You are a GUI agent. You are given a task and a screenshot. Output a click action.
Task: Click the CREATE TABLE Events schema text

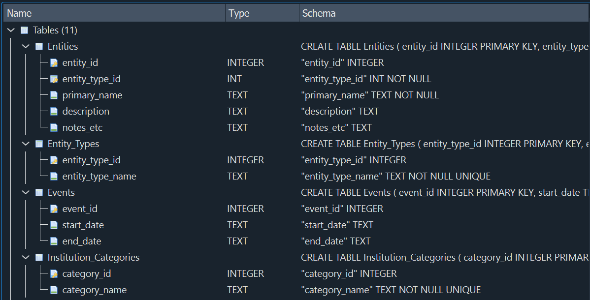pos(445,192)
